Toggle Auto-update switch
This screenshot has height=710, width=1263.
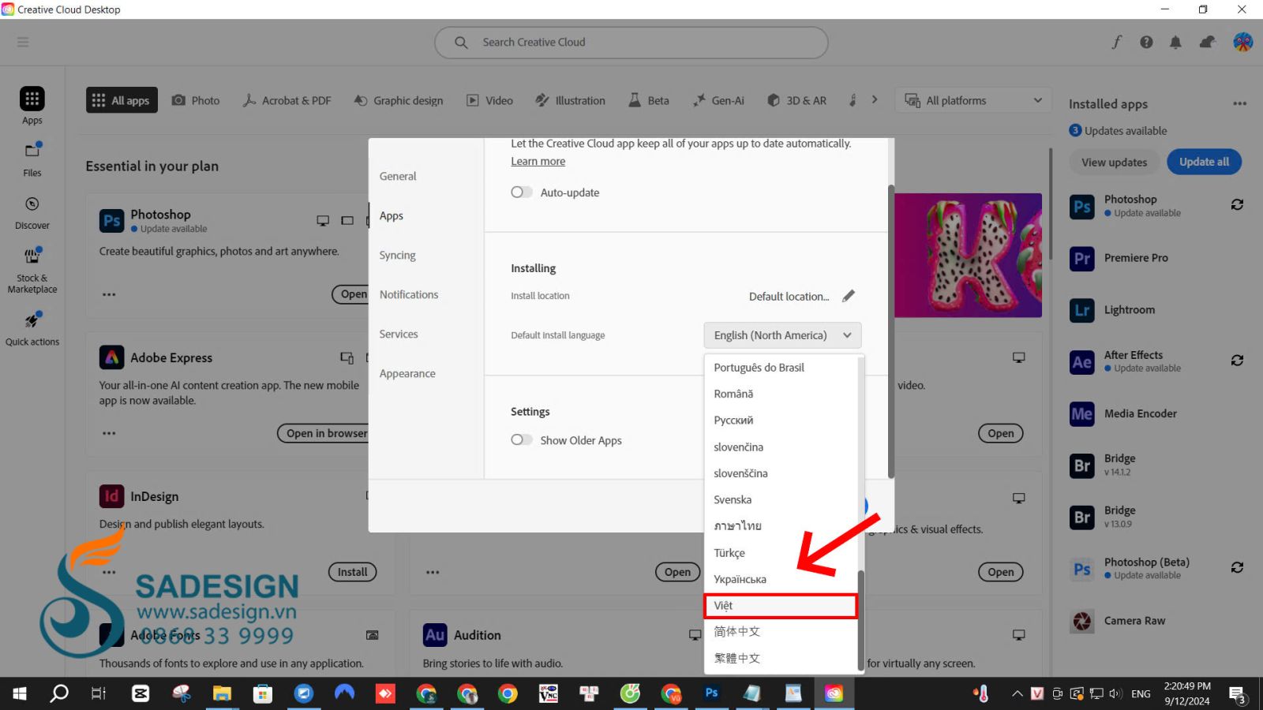pyautogui.click(x=521, y=192)
